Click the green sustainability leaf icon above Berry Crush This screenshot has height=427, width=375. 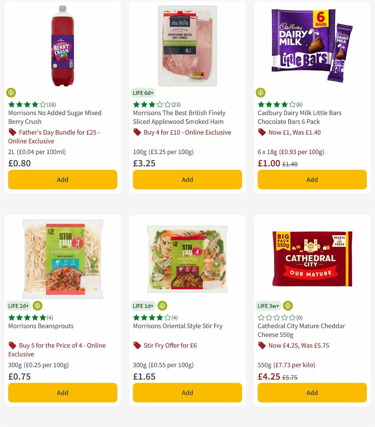click(x=11, y=93)
